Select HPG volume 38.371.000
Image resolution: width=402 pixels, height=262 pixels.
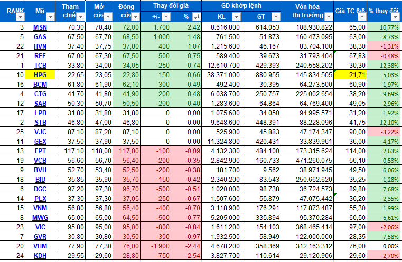point(221,75)
